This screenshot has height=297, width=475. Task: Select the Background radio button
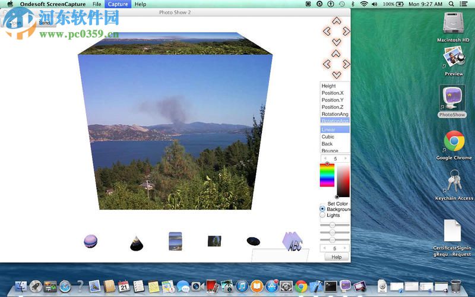click(x=322, y=209)
